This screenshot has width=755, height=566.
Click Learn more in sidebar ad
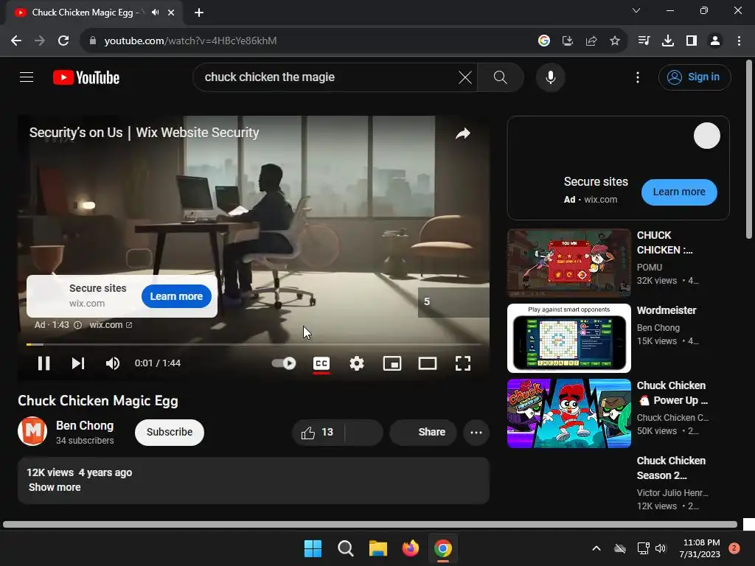(x=679, y=192)
